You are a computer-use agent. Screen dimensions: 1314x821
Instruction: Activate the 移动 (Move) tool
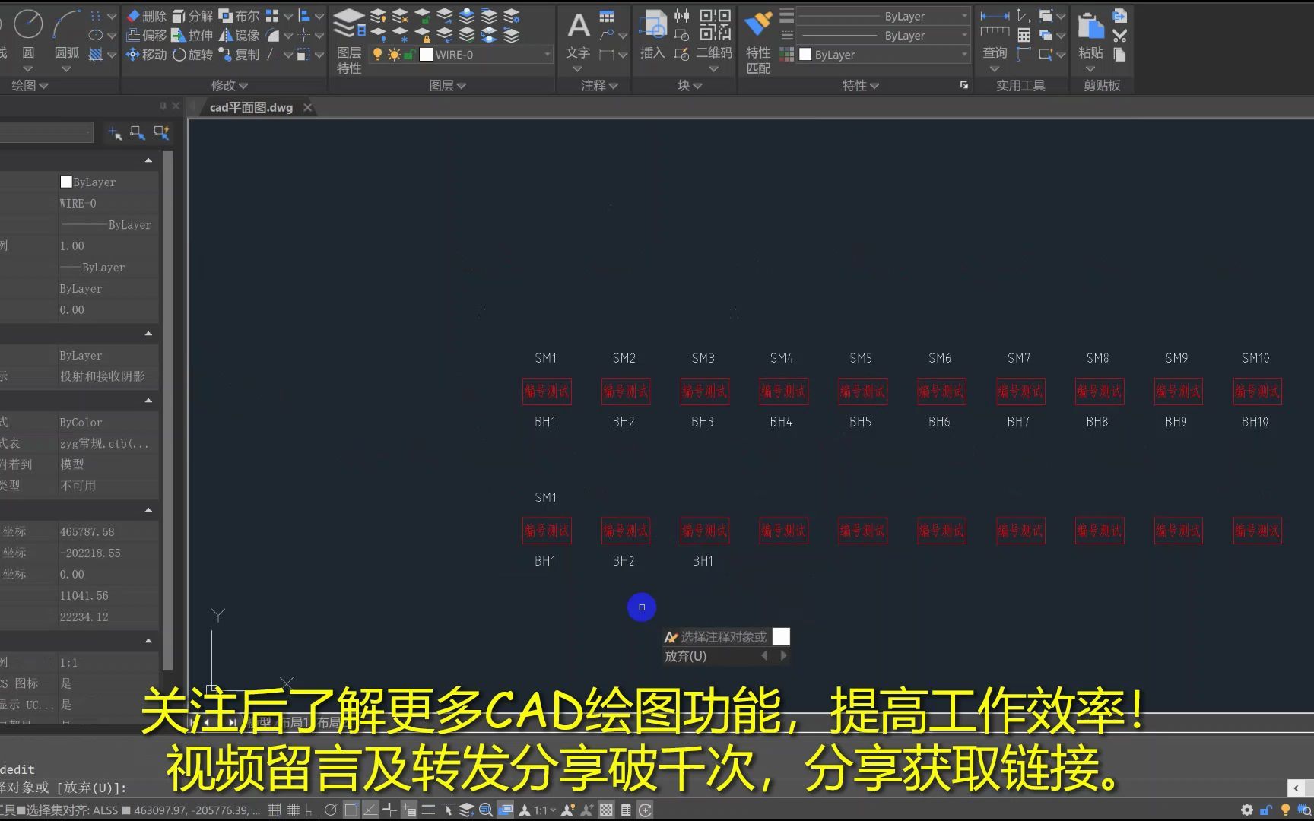(146, 54)
